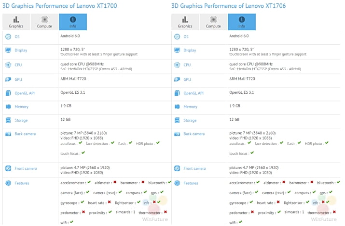Viewport: 345px width, 226px height.
Task: Click 'Android 6.0' in the XT1706 table
Action: [239, 36]
